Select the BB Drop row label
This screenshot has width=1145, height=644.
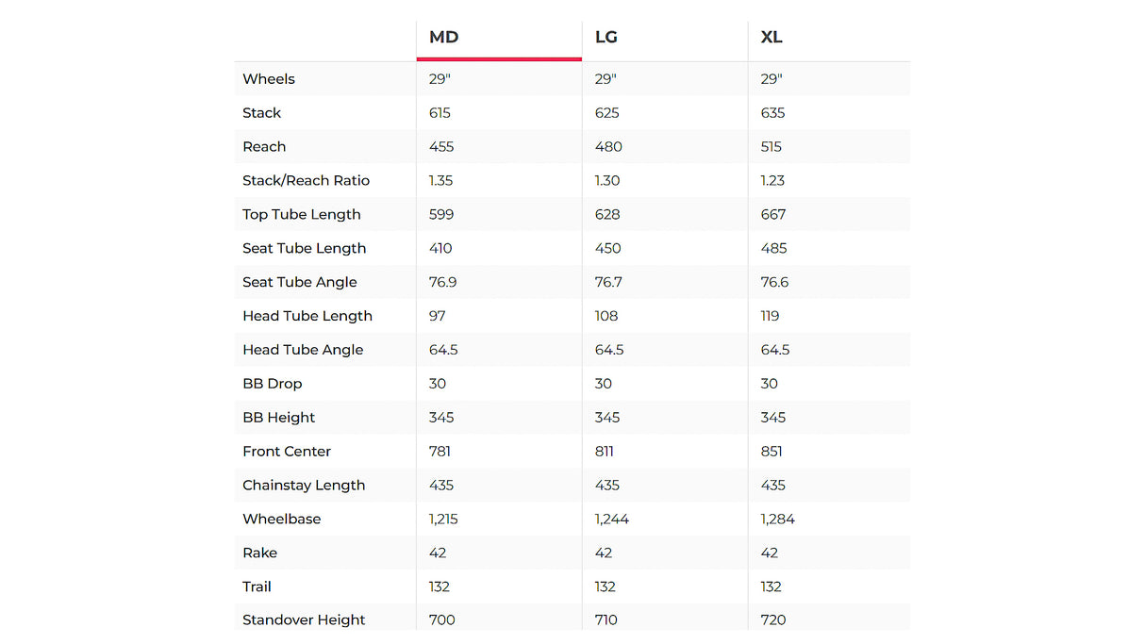(x=272, y=385)
